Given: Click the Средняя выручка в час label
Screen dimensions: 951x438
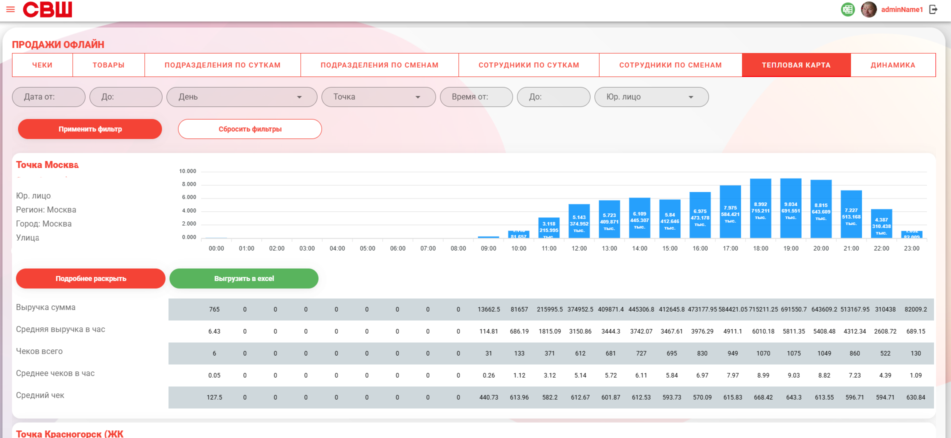Looking at the screenshot, I should 60,329.
